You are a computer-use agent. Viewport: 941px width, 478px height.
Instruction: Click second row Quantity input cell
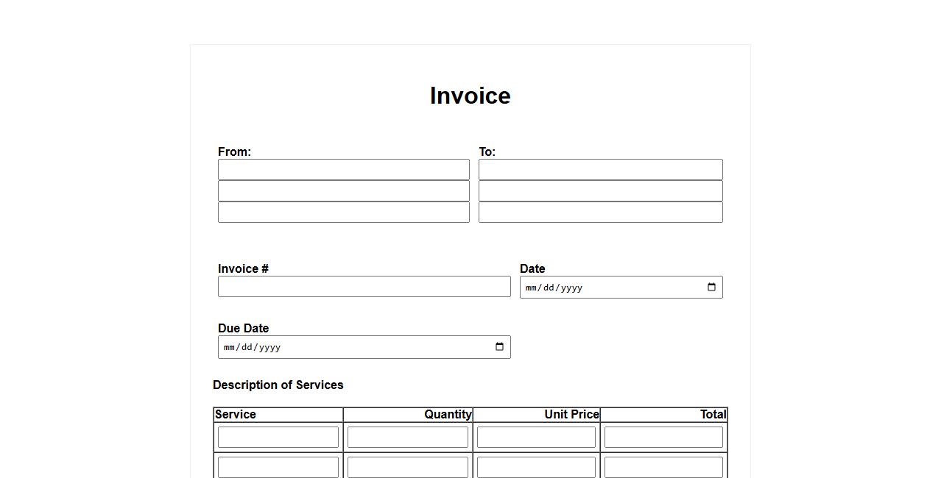point(407,467)
